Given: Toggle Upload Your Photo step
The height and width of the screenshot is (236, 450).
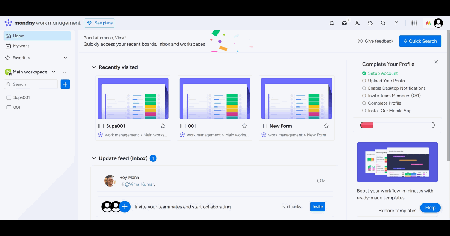Looking at the screenshot, I should (364, 81).
